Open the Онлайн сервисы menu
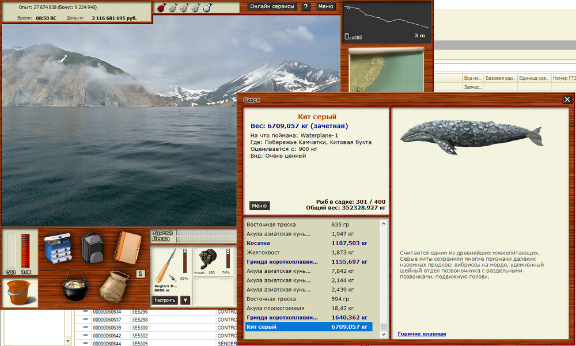Screen dimensions: 576x346 coord(272,6)
